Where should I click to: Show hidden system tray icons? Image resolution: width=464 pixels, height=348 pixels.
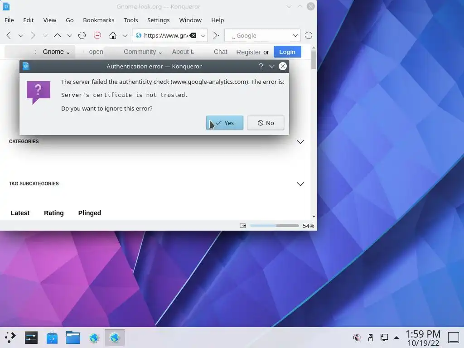pos(396,338)
